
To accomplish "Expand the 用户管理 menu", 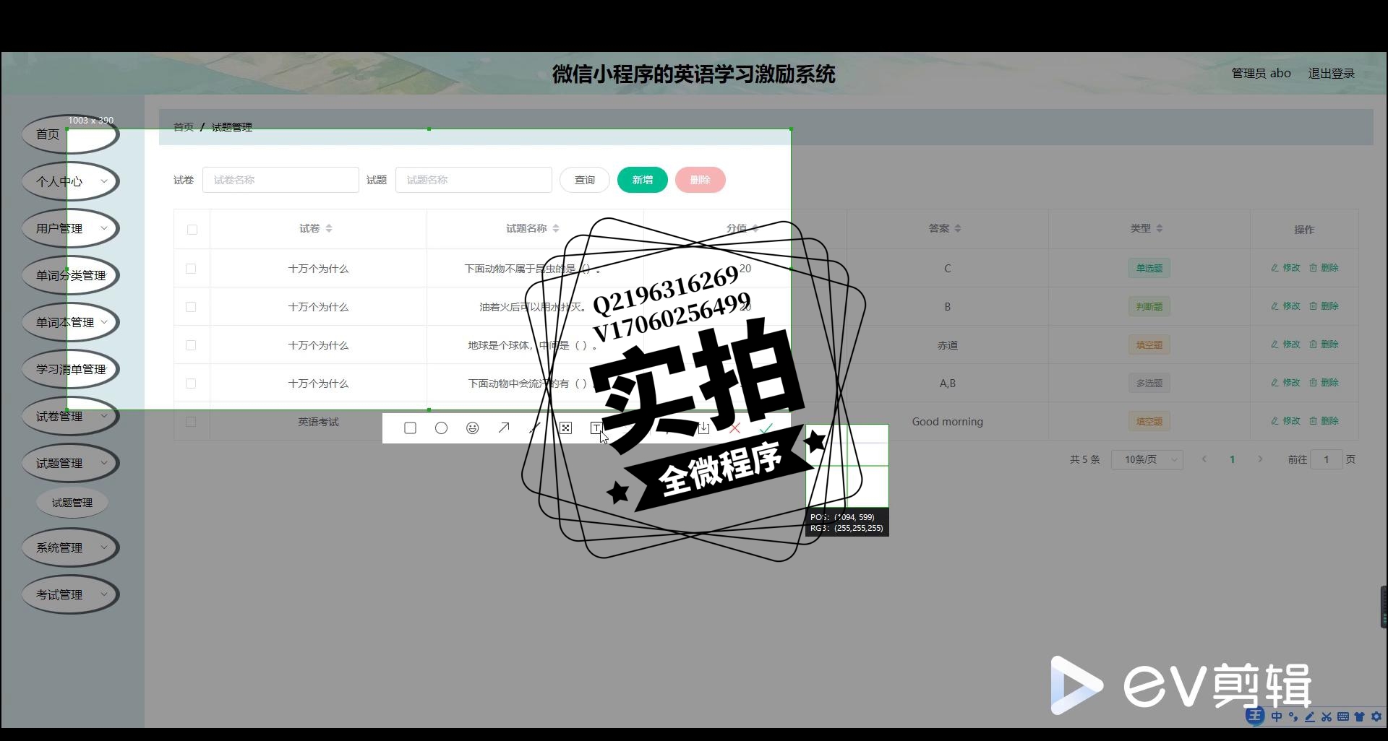I will pos(70,228).
